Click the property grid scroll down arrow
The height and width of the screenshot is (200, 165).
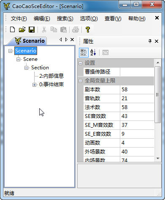pyautogui.click(x=158, y=159)
